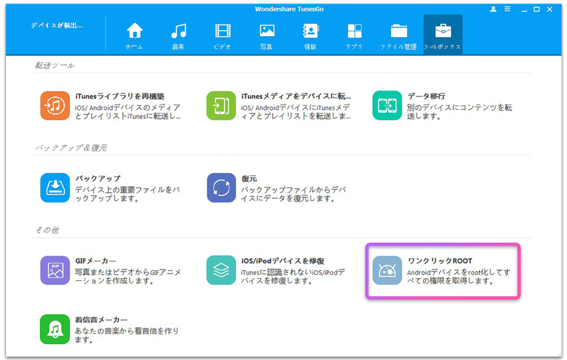Go to the 写真 (Photos) tab
Screen dimensions: 567x360
267,35
